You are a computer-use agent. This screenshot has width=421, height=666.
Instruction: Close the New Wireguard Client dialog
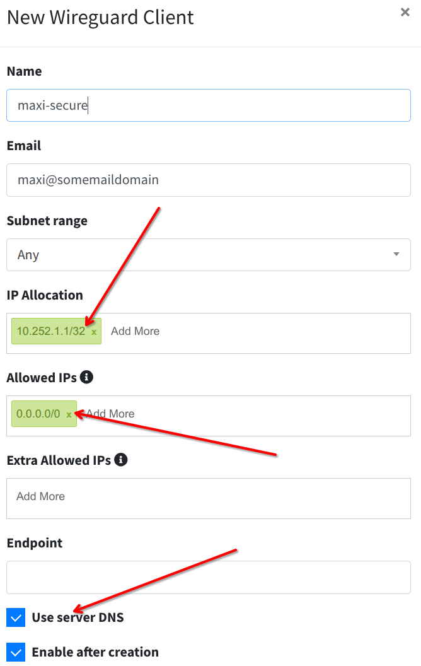click(x=405, y=12)
